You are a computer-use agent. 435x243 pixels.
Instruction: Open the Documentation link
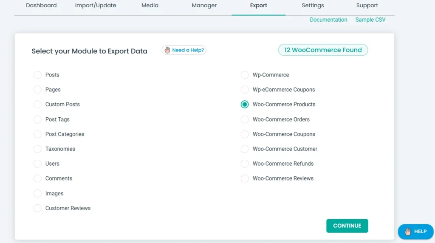[x=328, y=20]
